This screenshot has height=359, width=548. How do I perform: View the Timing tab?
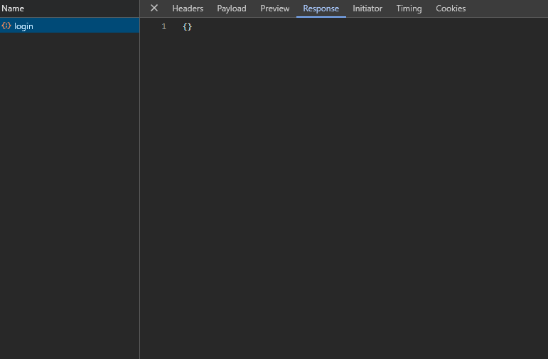click(409, 9)
